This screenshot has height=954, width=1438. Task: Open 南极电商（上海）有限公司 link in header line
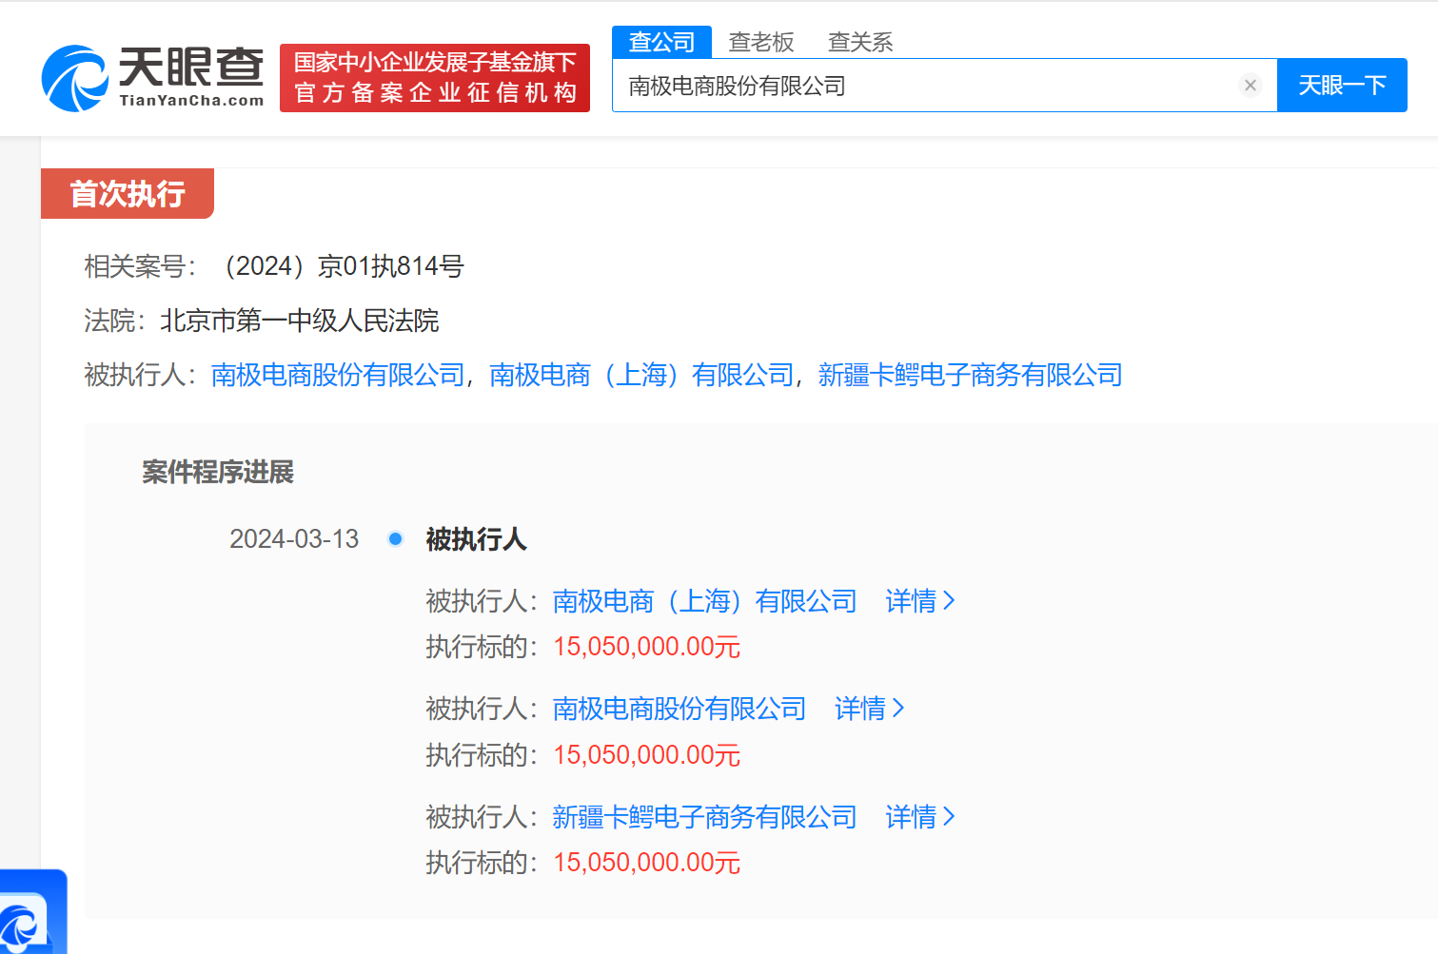641,375
